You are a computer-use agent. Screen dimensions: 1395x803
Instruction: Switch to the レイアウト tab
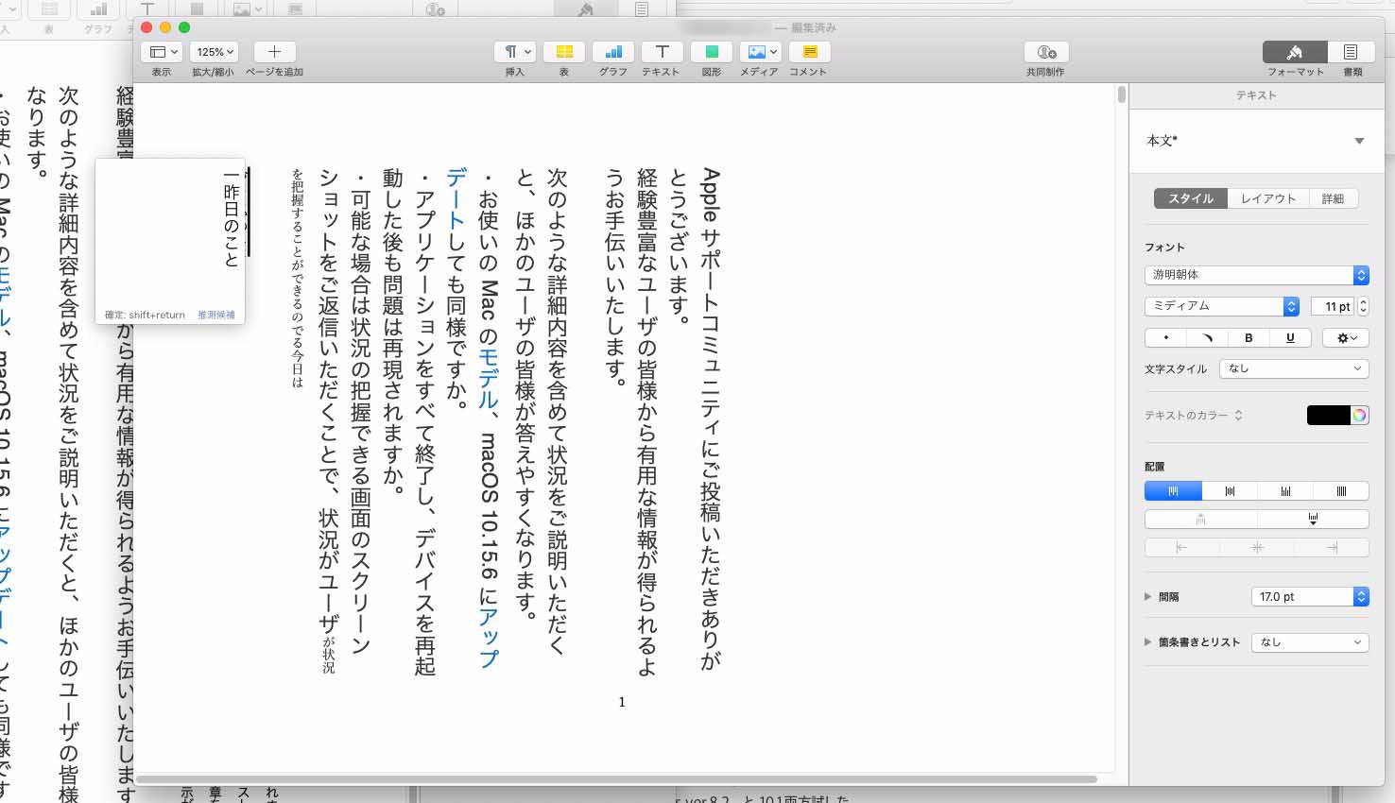point(1267,198)
